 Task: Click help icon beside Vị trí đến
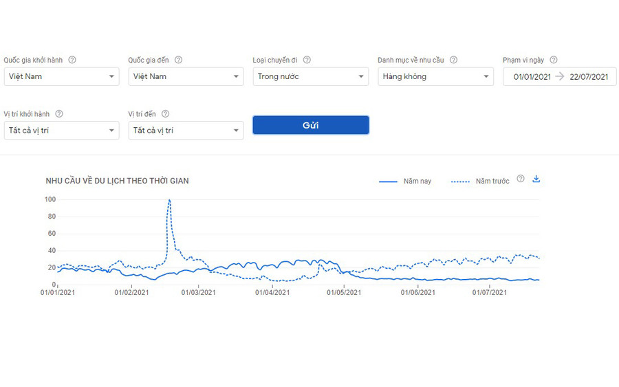(x=165, y=113)
